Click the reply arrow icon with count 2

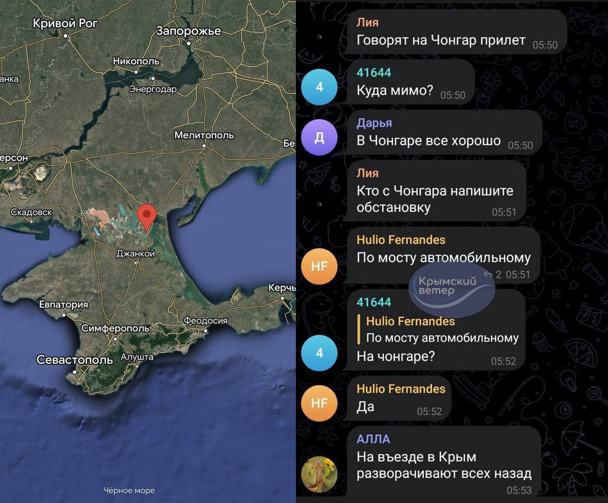488,275
